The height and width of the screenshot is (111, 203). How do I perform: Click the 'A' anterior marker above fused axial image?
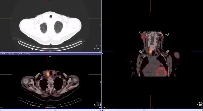(50, 56)
